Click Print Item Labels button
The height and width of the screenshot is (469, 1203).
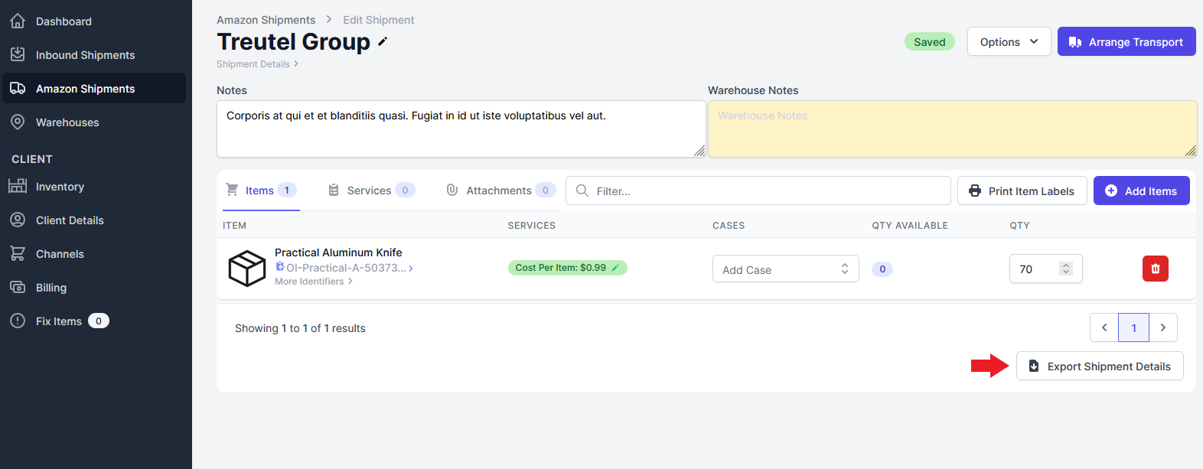(x=1022, y=191)
